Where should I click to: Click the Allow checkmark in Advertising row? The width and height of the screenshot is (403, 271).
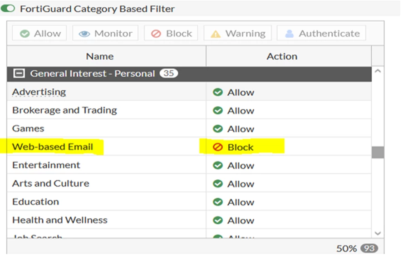(x=218, y=92)
